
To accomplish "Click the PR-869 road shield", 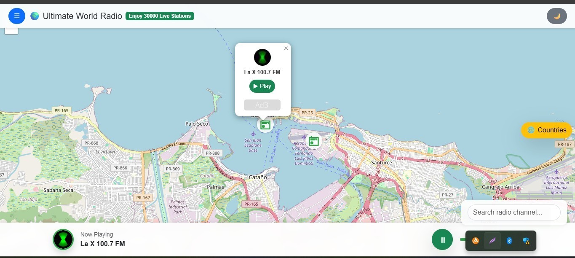I will pos(173,169).
